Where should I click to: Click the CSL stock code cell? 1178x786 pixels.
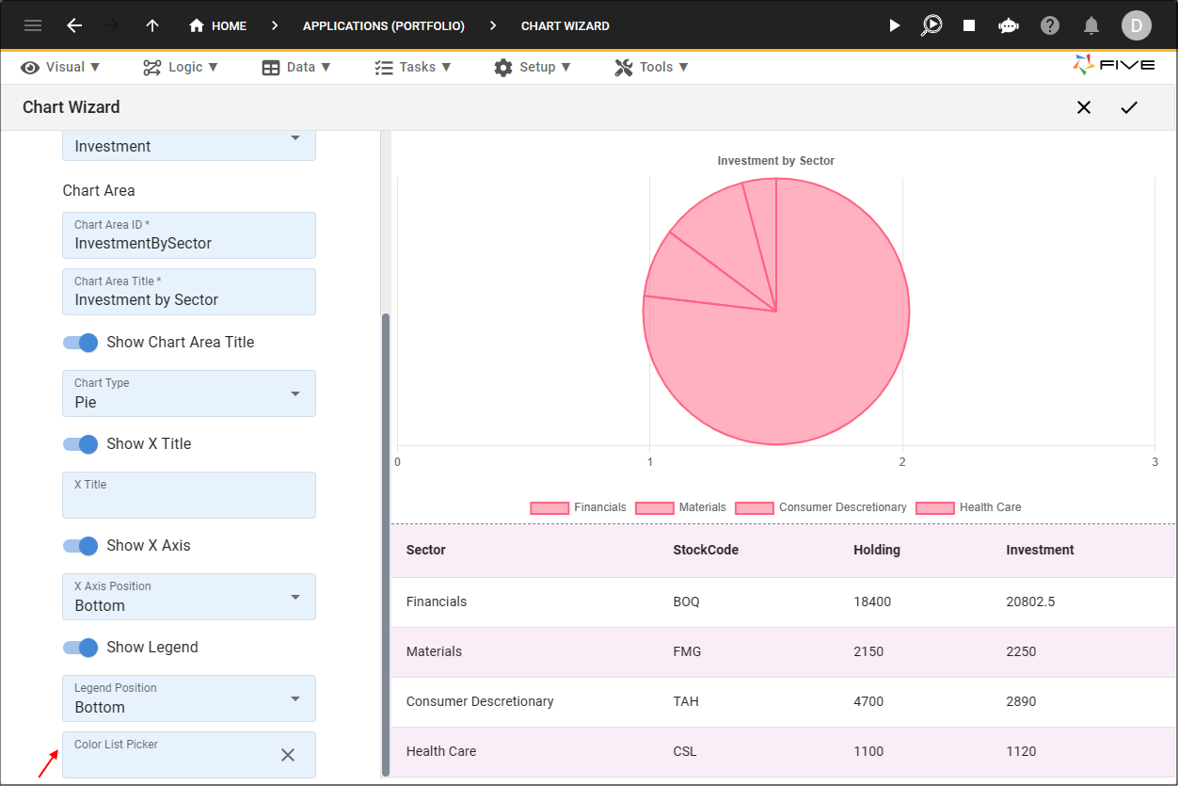click(686, 752)
